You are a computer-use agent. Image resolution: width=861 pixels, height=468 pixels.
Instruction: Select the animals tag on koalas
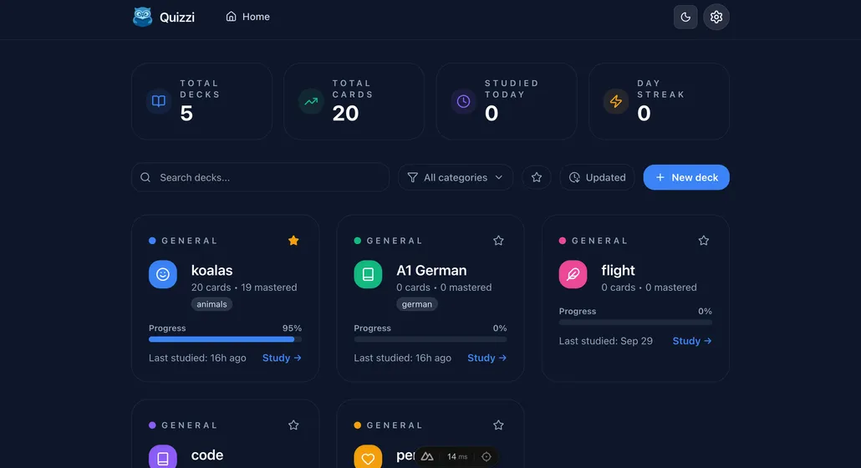point(212,304)
